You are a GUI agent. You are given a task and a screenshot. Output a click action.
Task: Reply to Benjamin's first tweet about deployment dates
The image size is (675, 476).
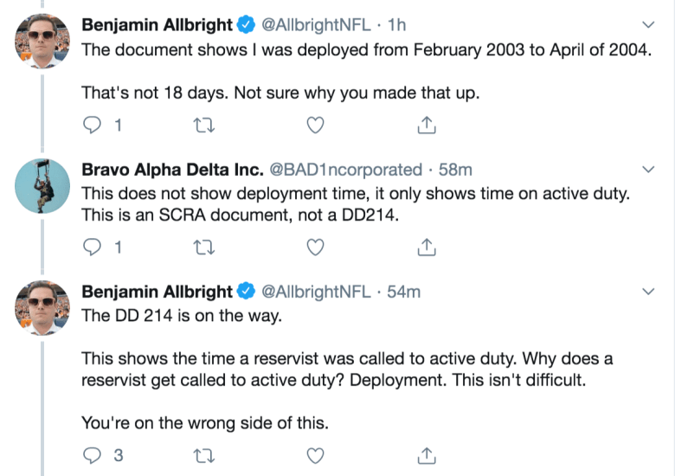(x=93, y=126)
